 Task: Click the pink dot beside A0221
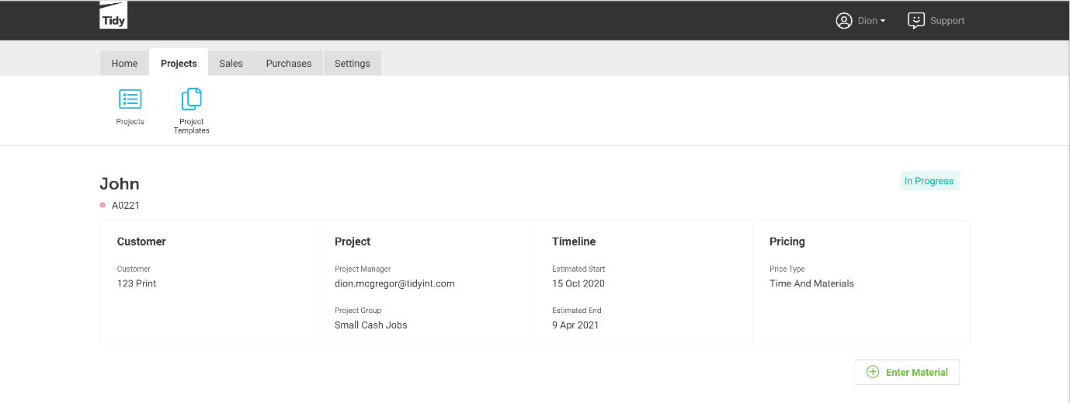pyautogui.click(x=102, y=205)
